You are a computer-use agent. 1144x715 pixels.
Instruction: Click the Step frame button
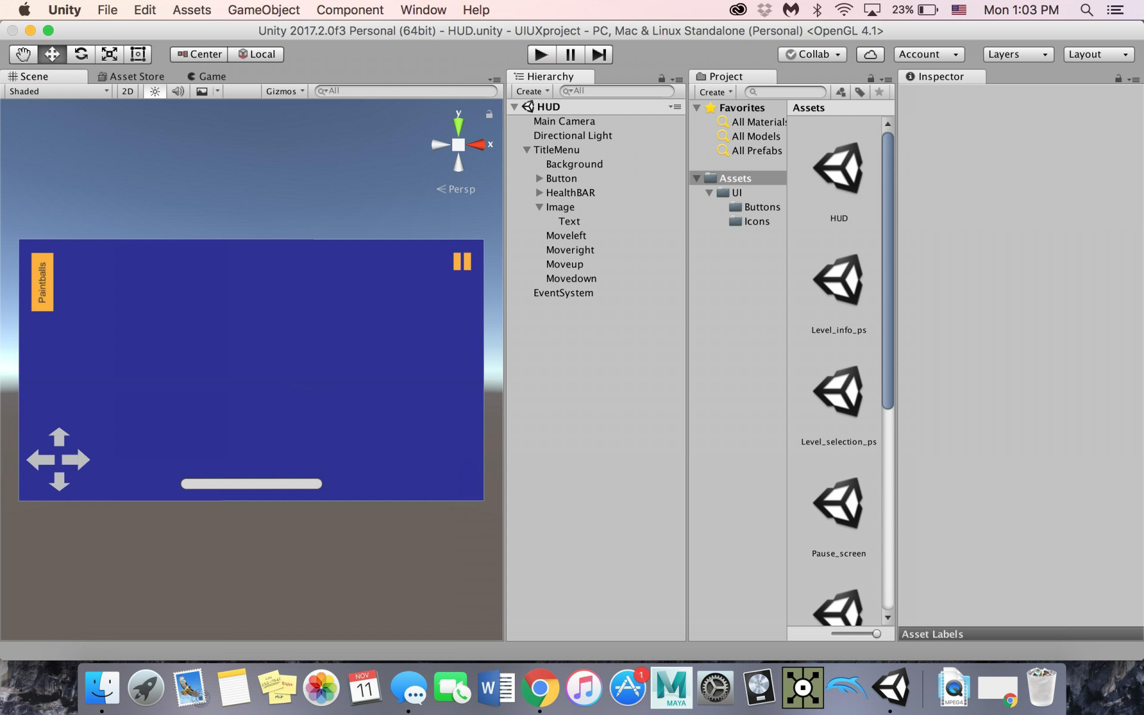point(599,55)
